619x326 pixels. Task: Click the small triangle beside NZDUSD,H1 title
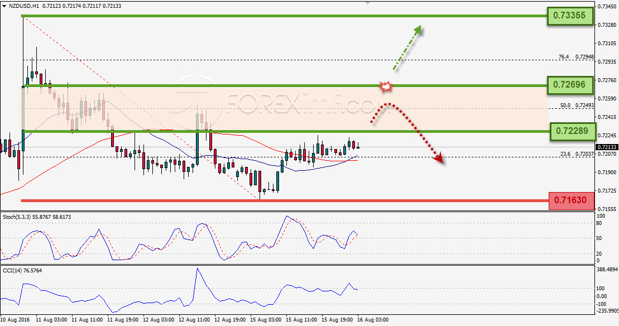click(x=4, y=6)
